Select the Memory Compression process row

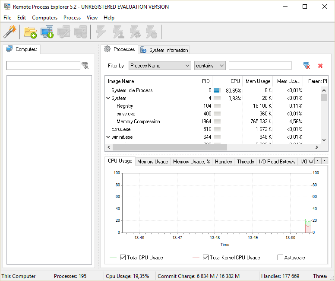coord(212,121)
